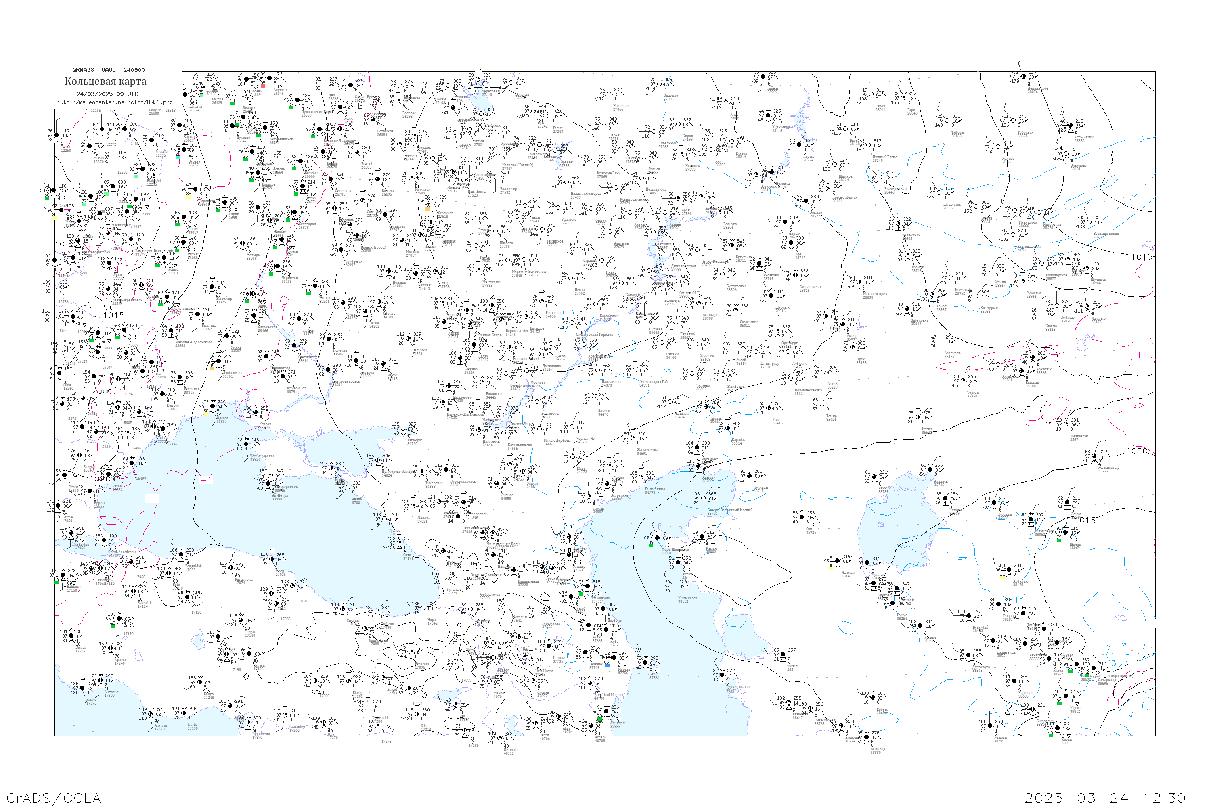Image resolution: width=1211 pixels, height=807 pixels.
Task: Select the 24/03/2025 09 UTC date text
Action: point(107,94)
